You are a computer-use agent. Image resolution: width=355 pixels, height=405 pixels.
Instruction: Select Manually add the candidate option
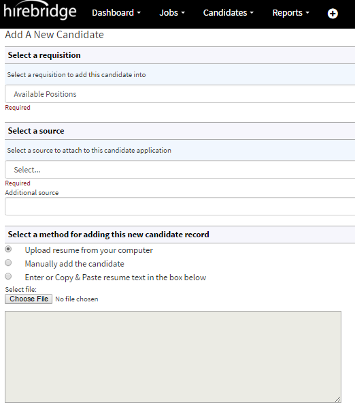coord(8,262)
